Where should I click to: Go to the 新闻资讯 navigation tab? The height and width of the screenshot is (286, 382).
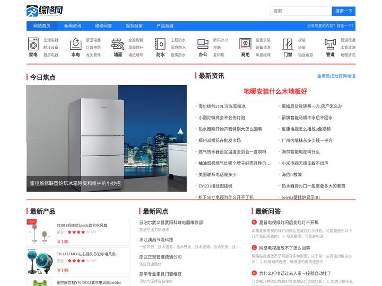click(73, 26)
